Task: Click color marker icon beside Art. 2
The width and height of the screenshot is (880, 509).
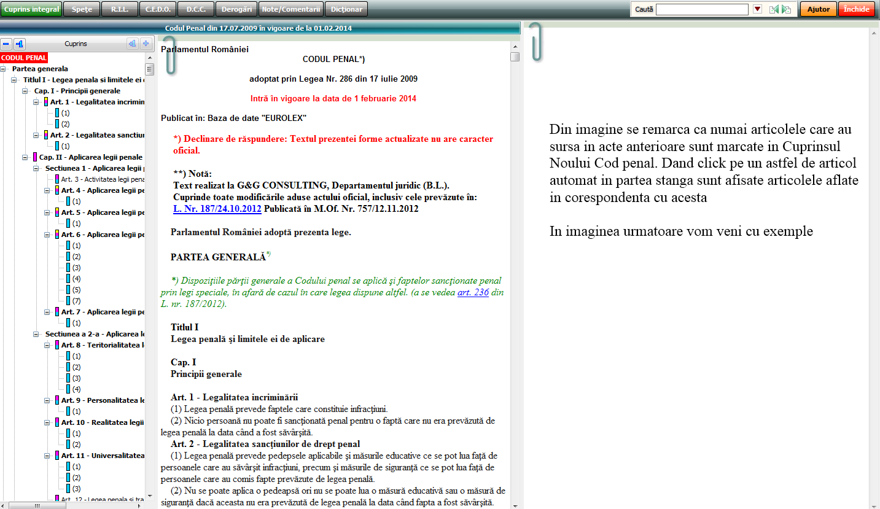Action: click(46, 135)
